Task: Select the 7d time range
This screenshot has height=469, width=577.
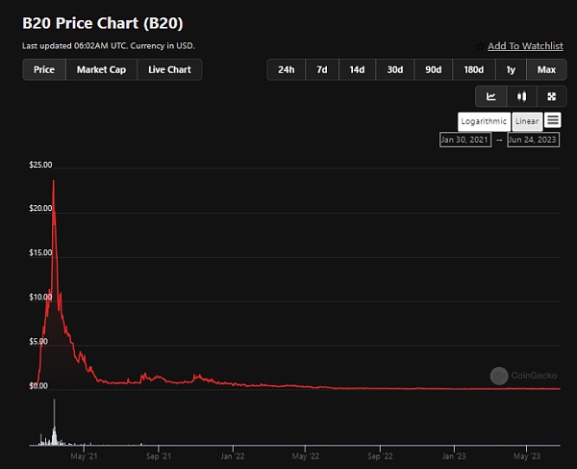Action: pyautogui.click(x=322, y=69)
